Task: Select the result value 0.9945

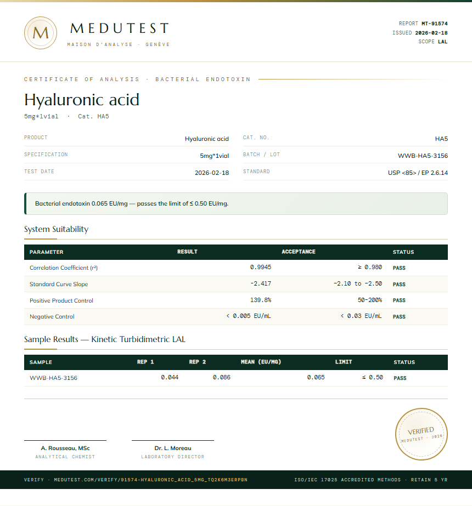Action: [261, 267]
